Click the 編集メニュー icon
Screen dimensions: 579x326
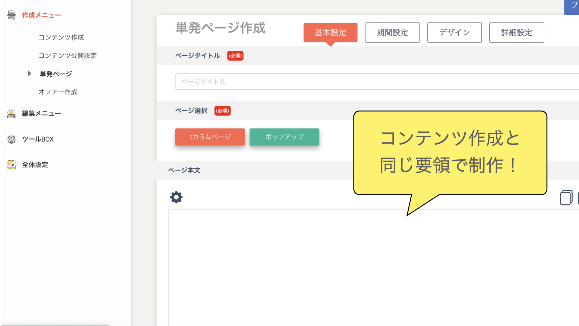(11, 113)
